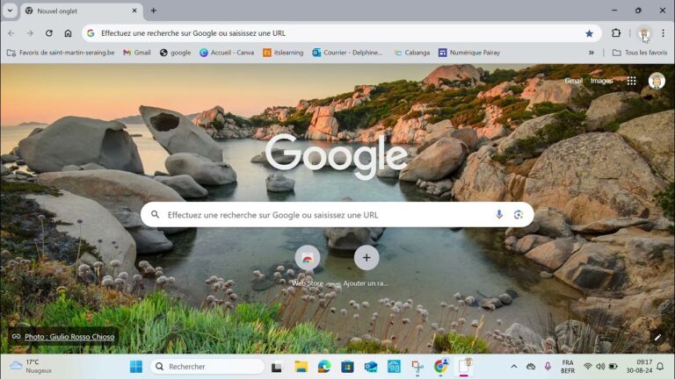This screenshot has height=379, width=675.
Task: Open the Extensions puzzle icon
Action: 616,33
